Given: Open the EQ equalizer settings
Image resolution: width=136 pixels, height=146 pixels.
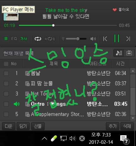Looking at the screenshot, I should point(14,39).
